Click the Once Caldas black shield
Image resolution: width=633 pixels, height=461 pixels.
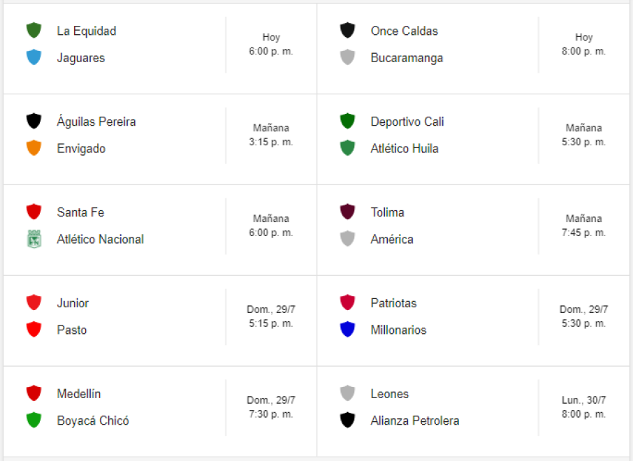pos(347,31)
